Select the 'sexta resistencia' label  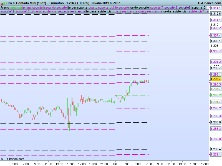[175, 12]
